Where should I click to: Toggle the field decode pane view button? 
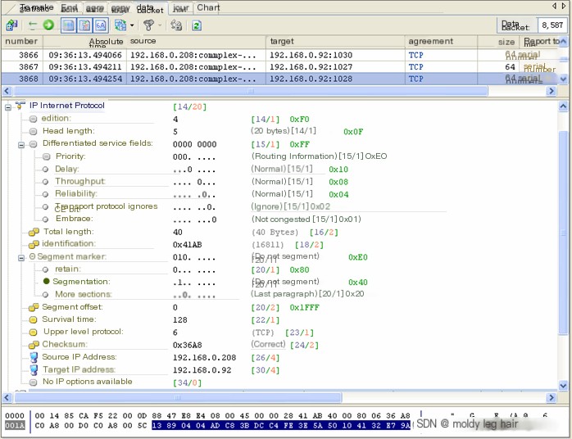pos(84,25)
